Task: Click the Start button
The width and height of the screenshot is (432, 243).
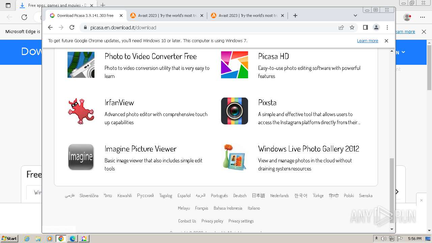Action: click(x=9, y=239)
